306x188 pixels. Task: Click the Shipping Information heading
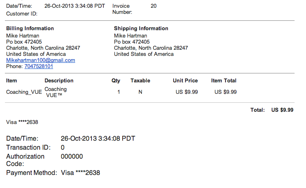tap(141, 29)
